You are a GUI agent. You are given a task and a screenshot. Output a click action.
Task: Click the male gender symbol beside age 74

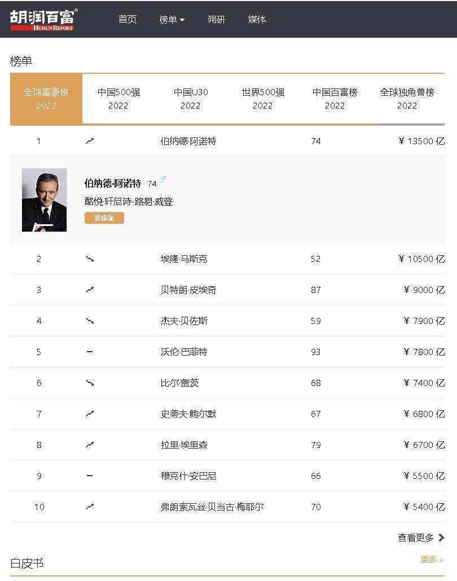pos(162,180)
